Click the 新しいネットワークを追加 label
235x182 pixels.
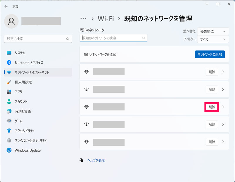pos(100,54)
